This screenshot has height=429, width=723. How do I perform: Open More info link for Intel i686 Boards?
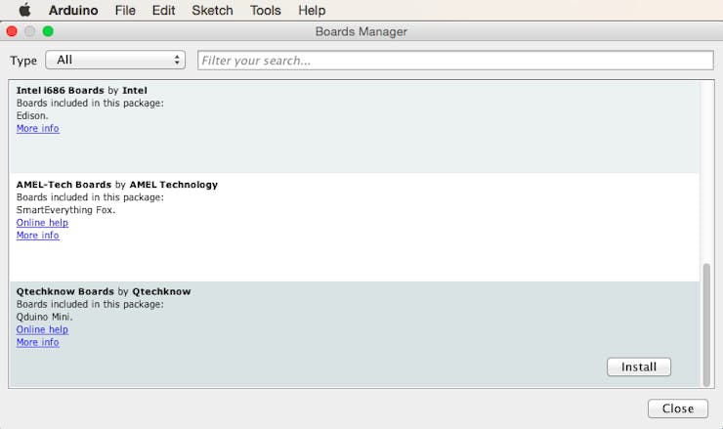click(38, 129)
